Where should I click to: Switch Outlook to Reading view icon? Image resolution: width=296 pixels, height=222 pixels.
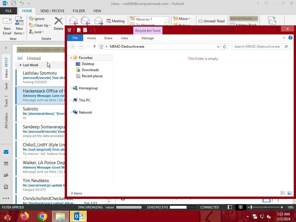tap(240, 207)
